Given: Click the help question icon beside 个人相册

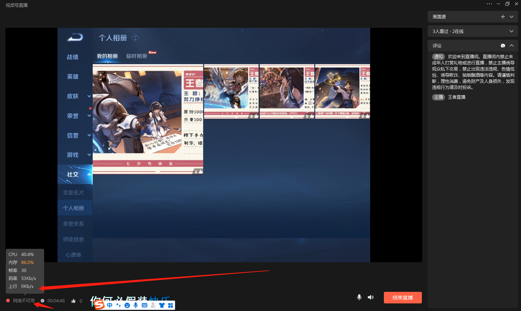Looking at the screenshot, I should pos(135,38).
